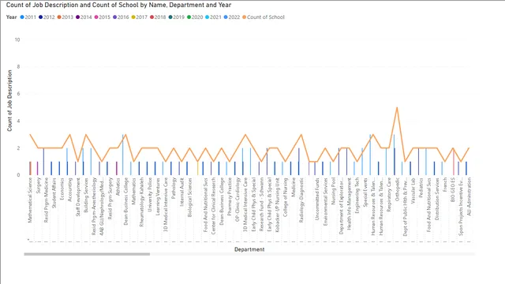Click the 2017 yellow legend dot

(133, 17)
